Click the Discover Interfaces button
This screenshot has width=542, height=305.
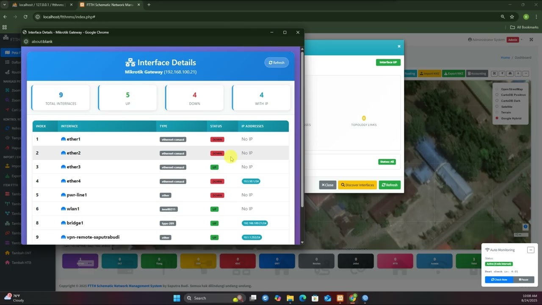(x=357, y=185)
